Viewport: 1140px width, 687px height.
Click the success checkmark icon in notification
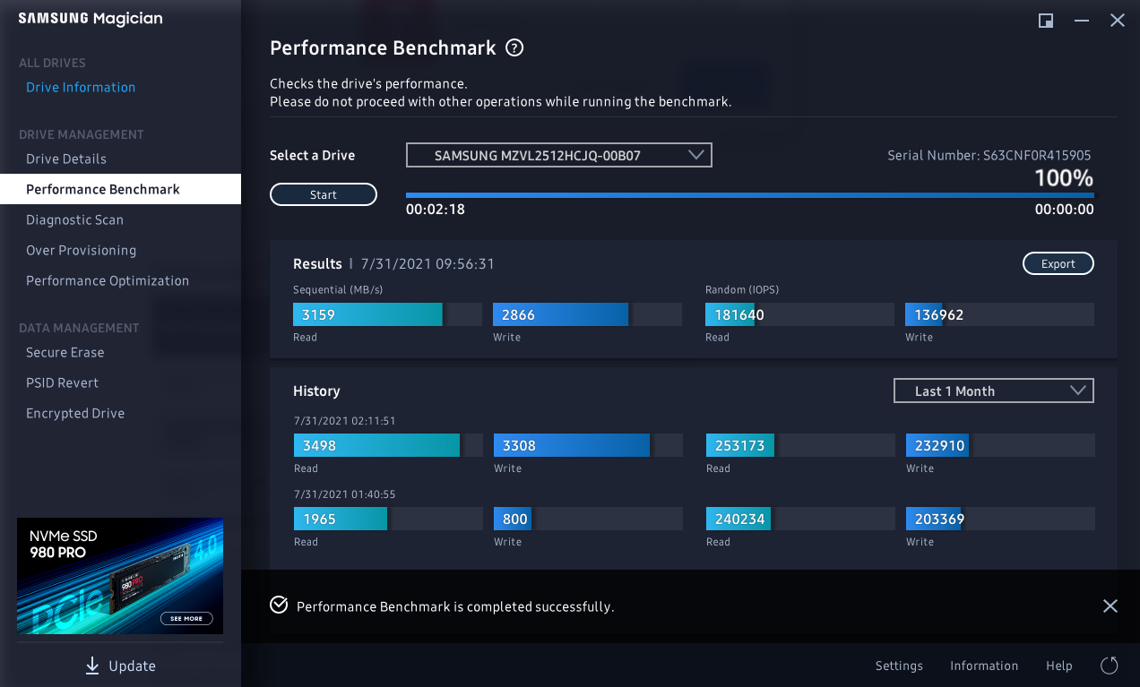(x=279, y=605)
